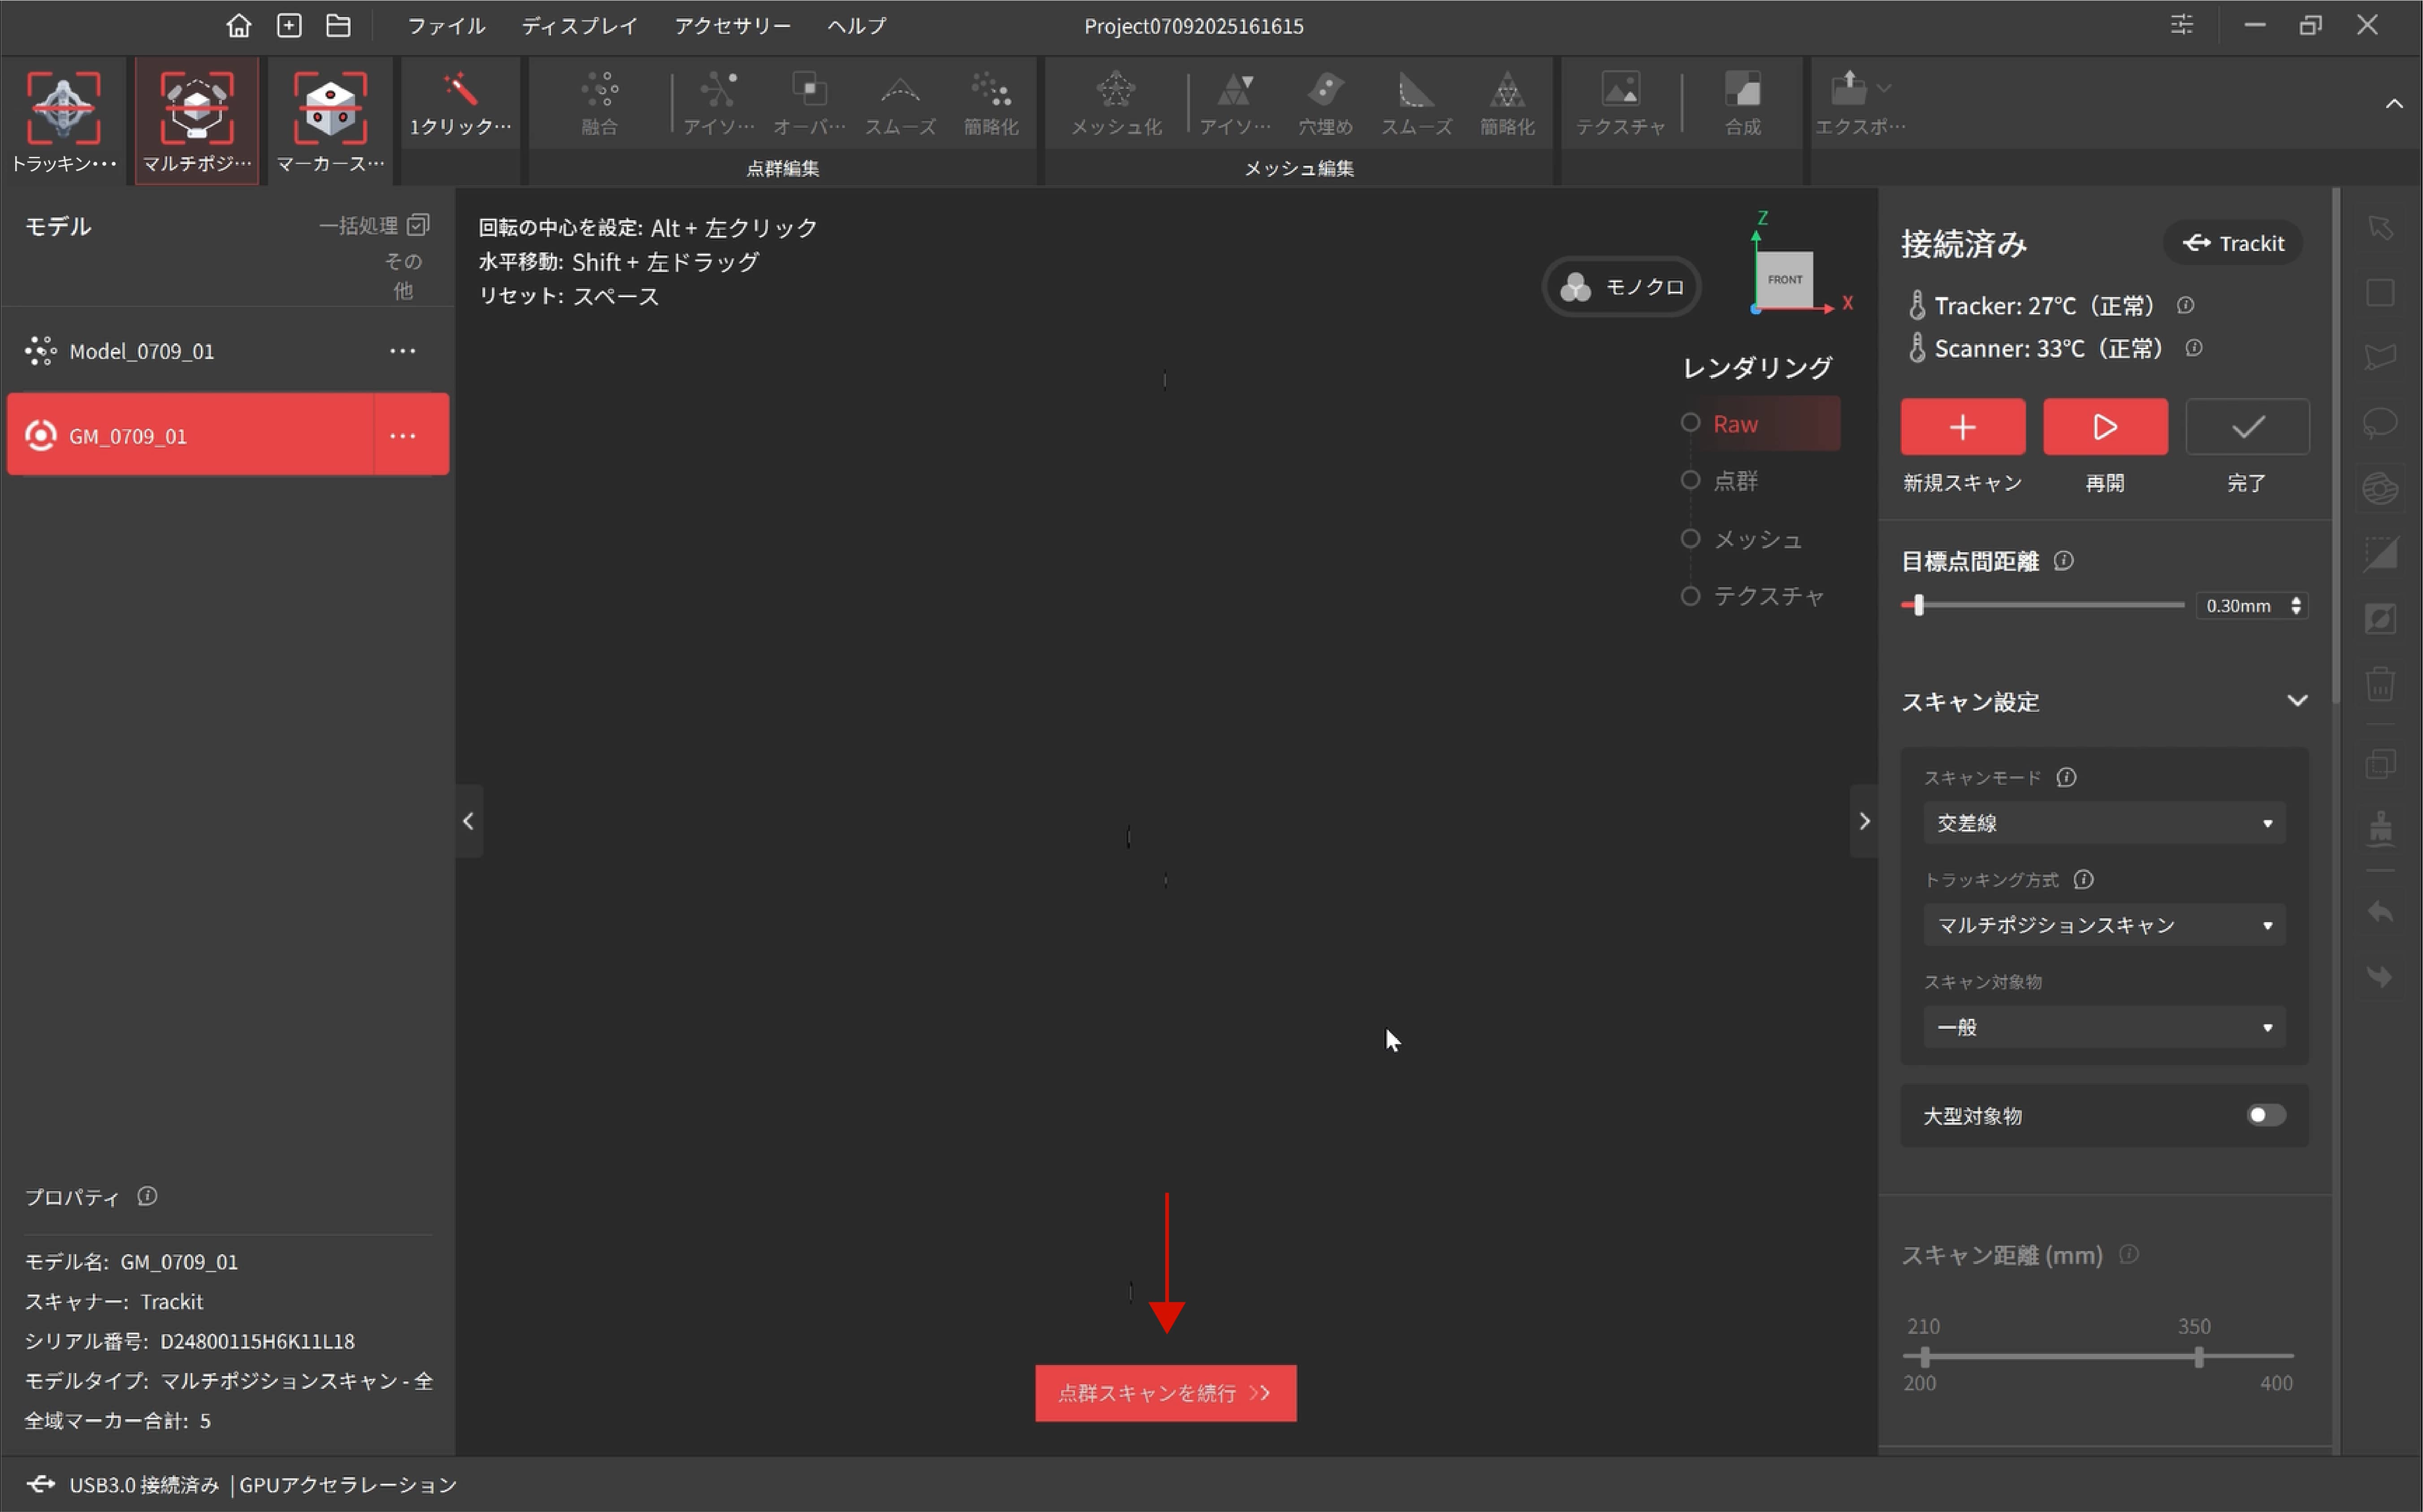Image resolution: width=2423 pixels, height=1512 pixels.
Task: Start a new scan with plus button
Action: click(1962, 428)
